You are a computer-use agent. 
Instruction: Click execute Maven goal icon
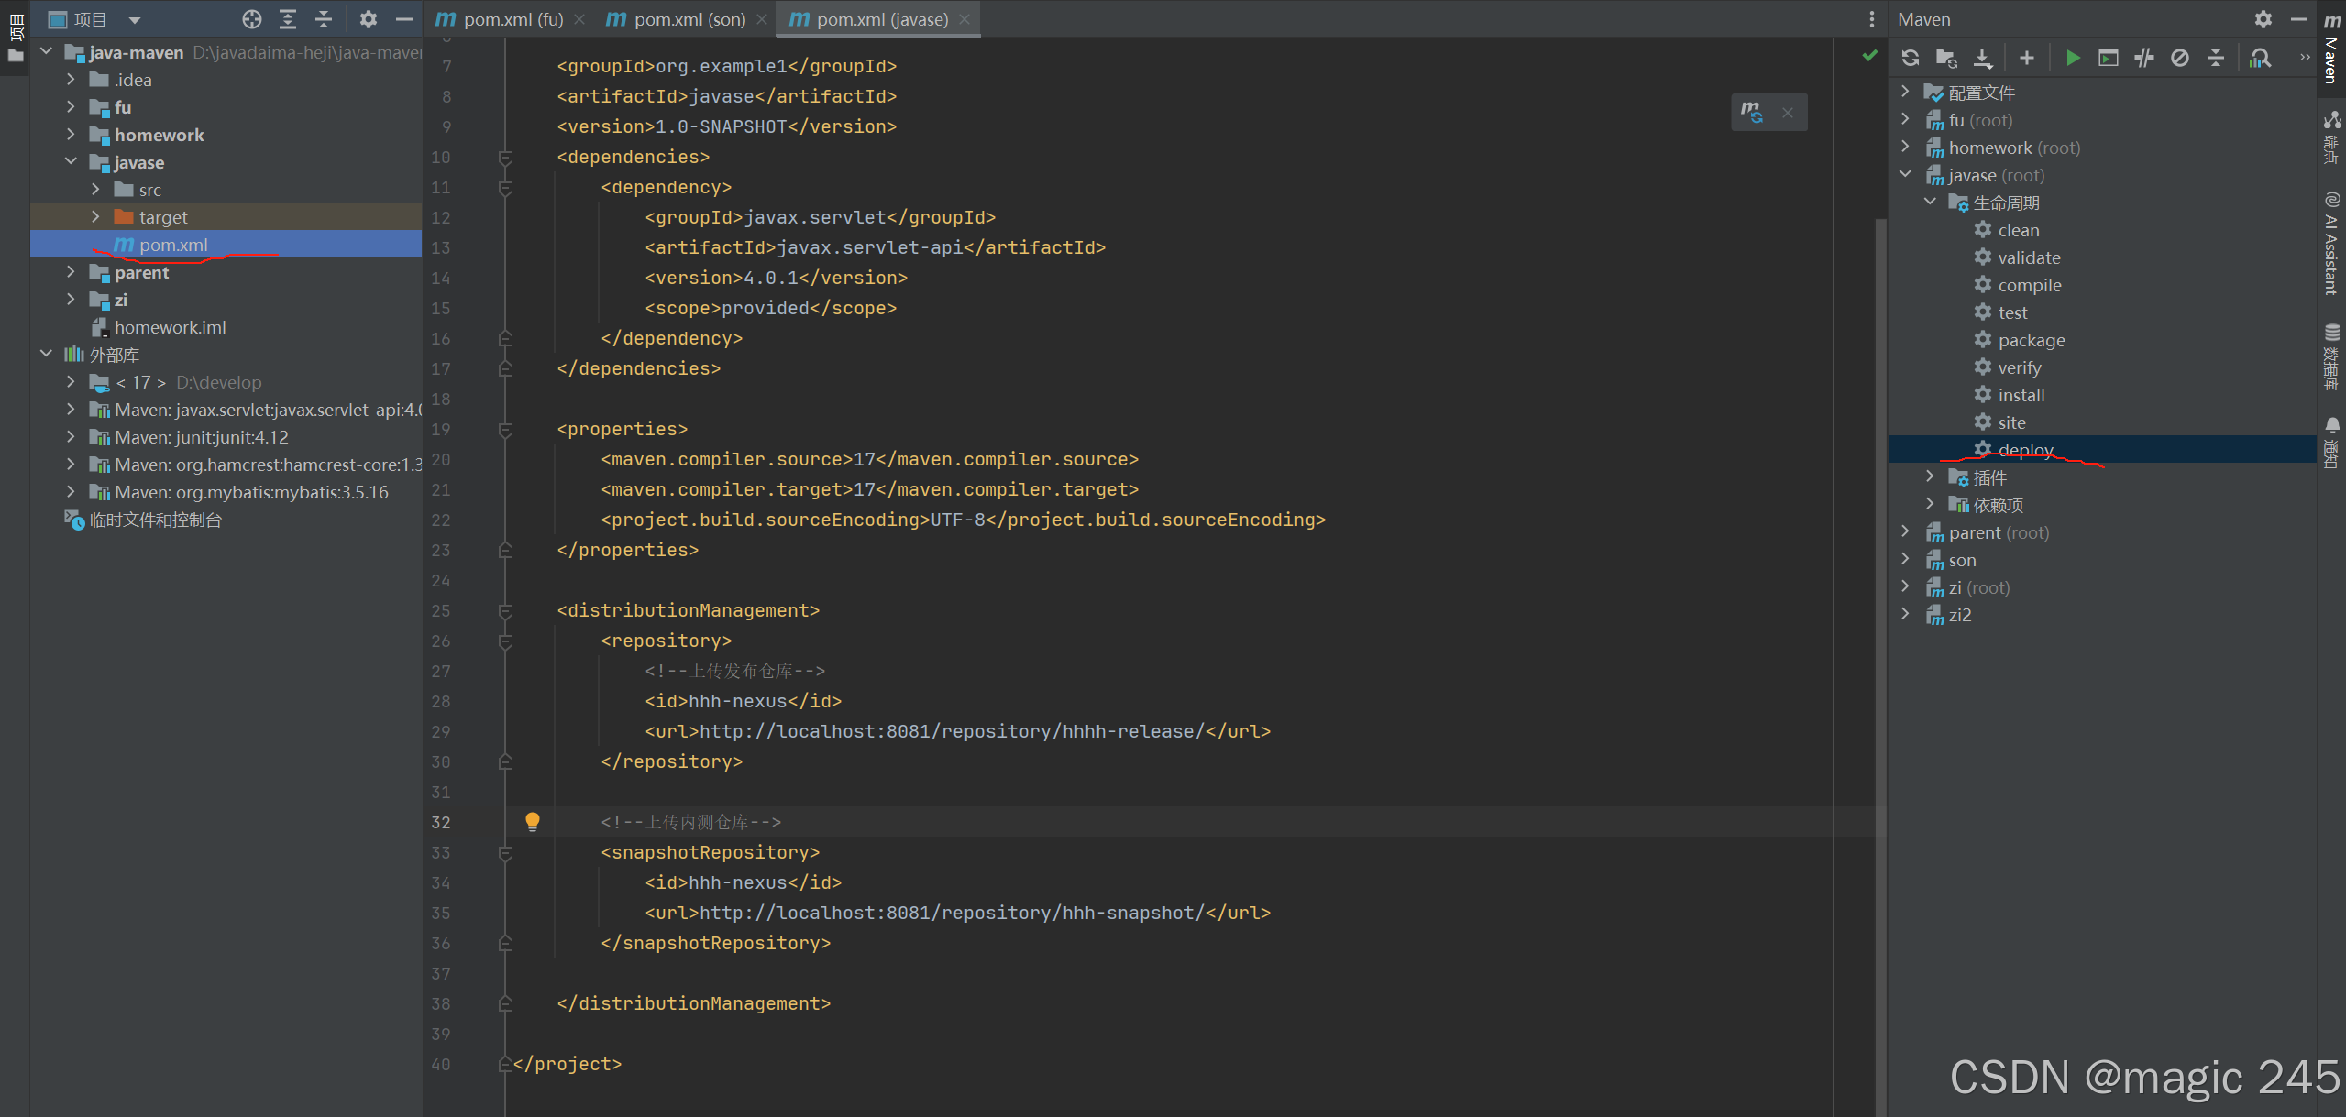pyautogui.click(x=2109, y=59)
